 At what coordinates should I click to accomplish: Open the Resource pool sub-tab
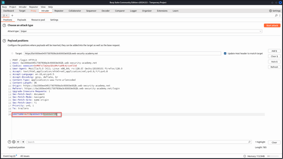(38, 20)
